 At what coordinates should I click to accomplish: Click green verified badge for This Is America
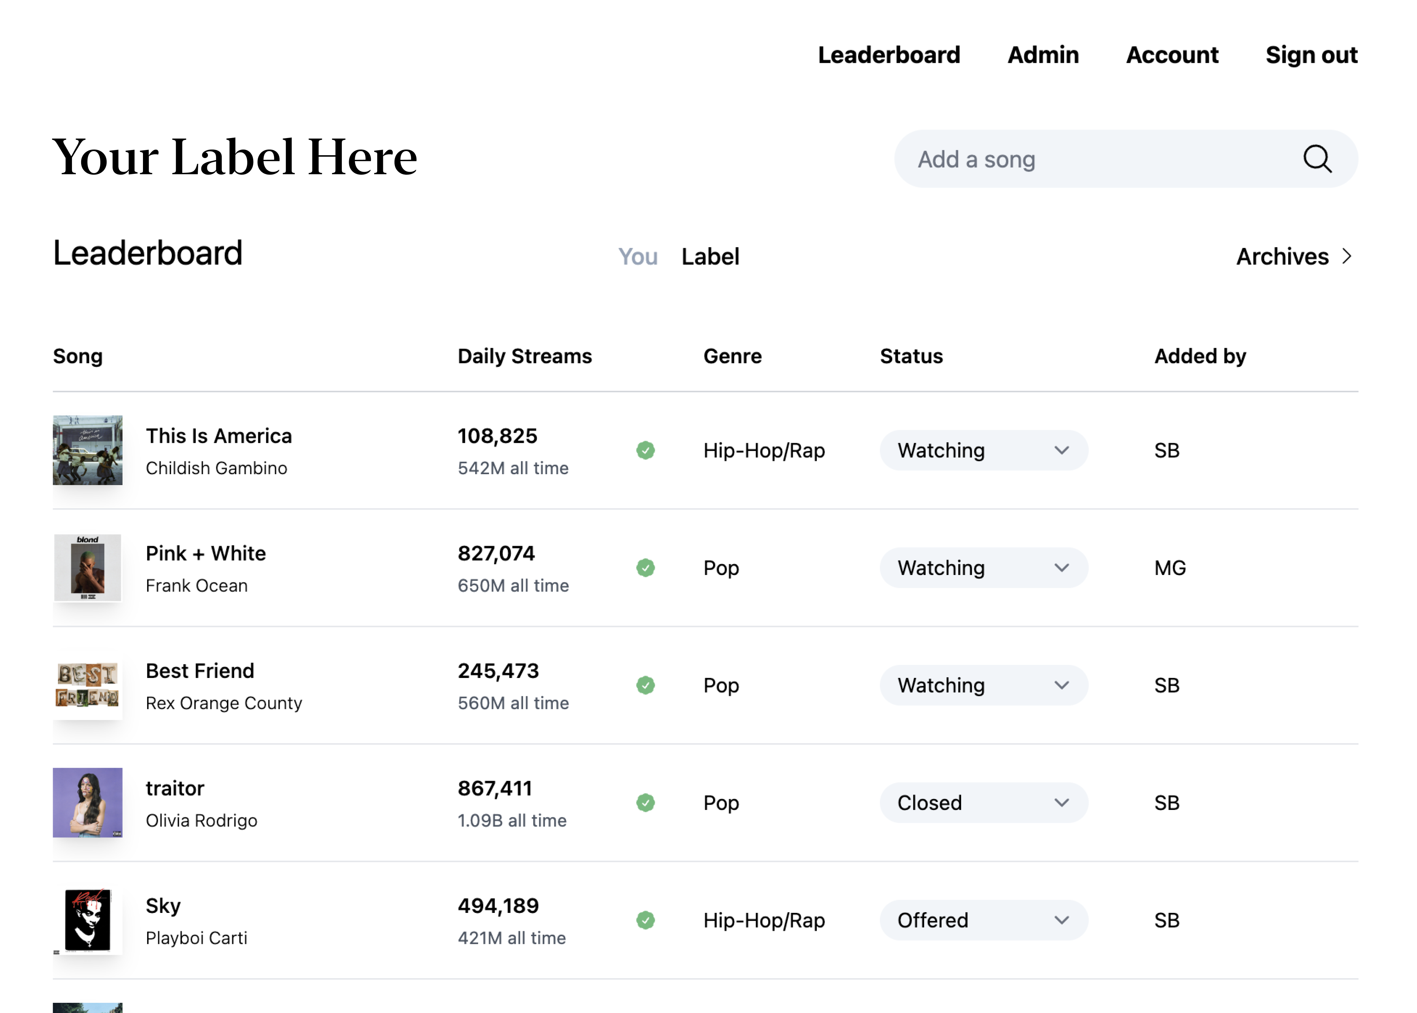point(646,450)
